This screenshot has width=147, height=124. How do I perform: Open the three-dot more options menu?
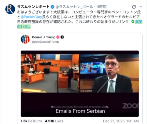(x=140, y=7)
